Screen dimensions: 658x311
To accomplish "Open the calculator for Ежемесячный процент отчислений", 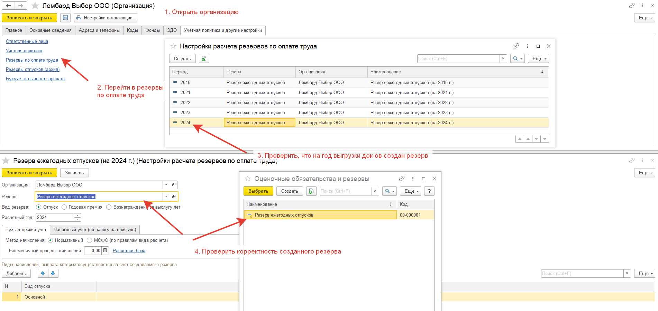I will (x=105, y=250).
